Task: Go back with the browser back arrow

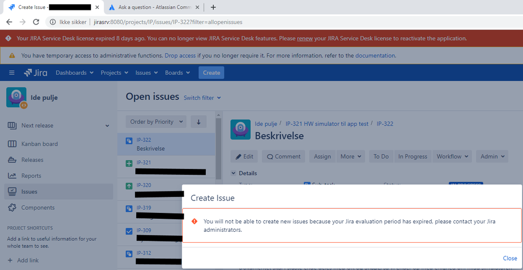Action: tap(9, 22)
